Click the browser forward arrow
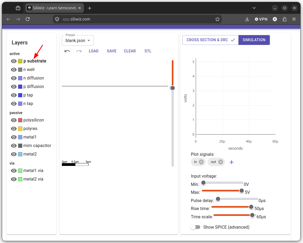303x243 pixels. click(18, 19)
